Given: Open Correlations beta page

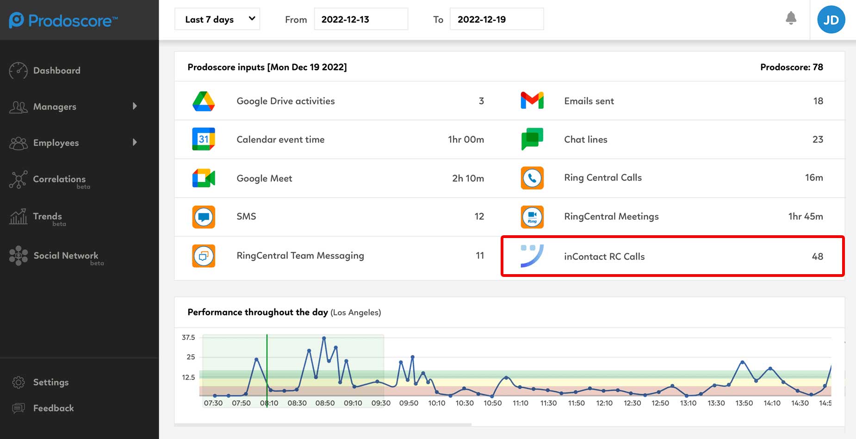Looking at the screenshot, I should [62, 181].
